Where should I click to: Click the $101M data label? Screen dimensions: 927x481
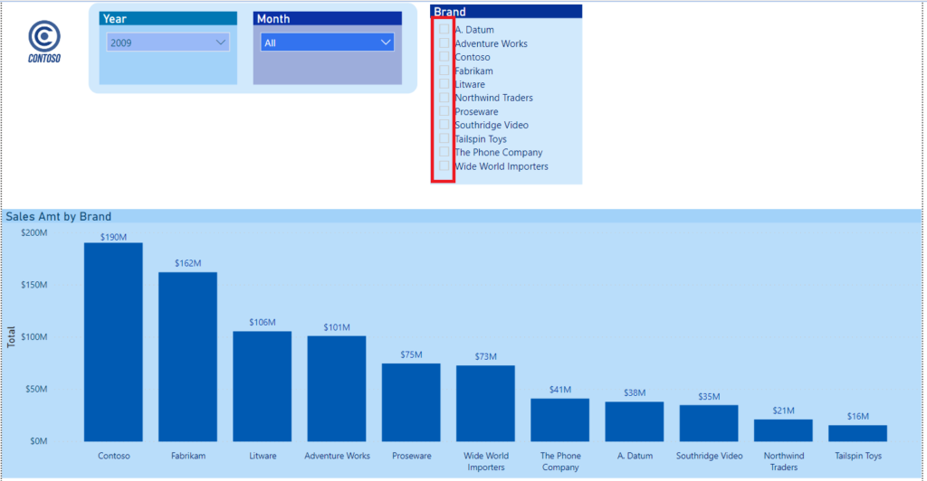[x=337, y=327]
